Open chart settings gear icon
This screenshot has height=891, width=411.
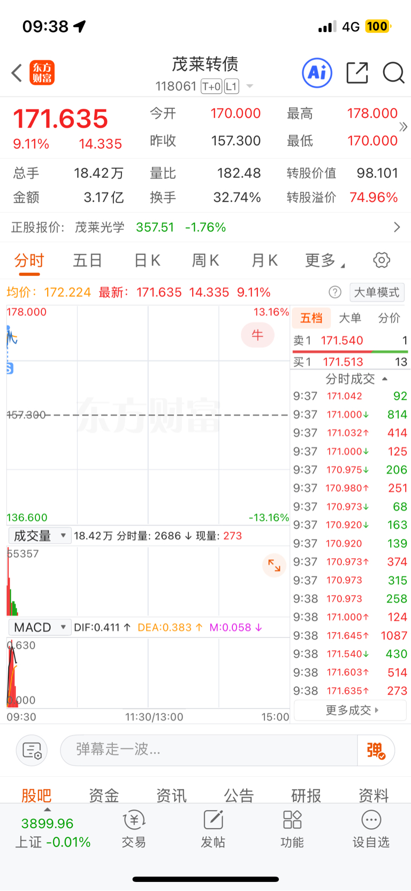382,260
